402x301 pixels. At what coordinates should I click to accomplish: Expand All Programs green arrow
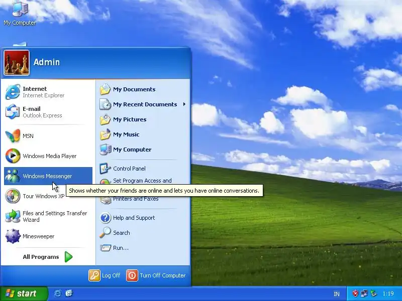point(68,257)
